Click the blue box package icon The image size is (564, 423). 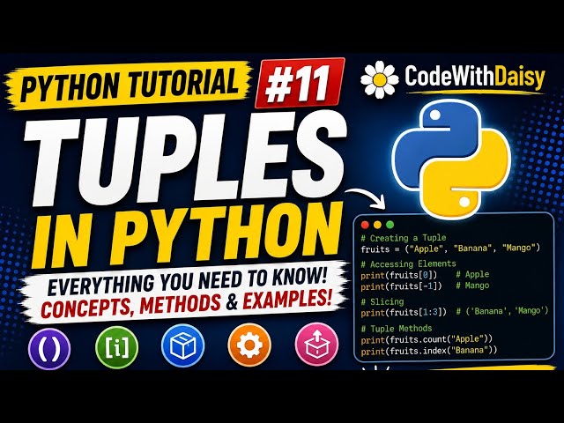tap(182, 345)
